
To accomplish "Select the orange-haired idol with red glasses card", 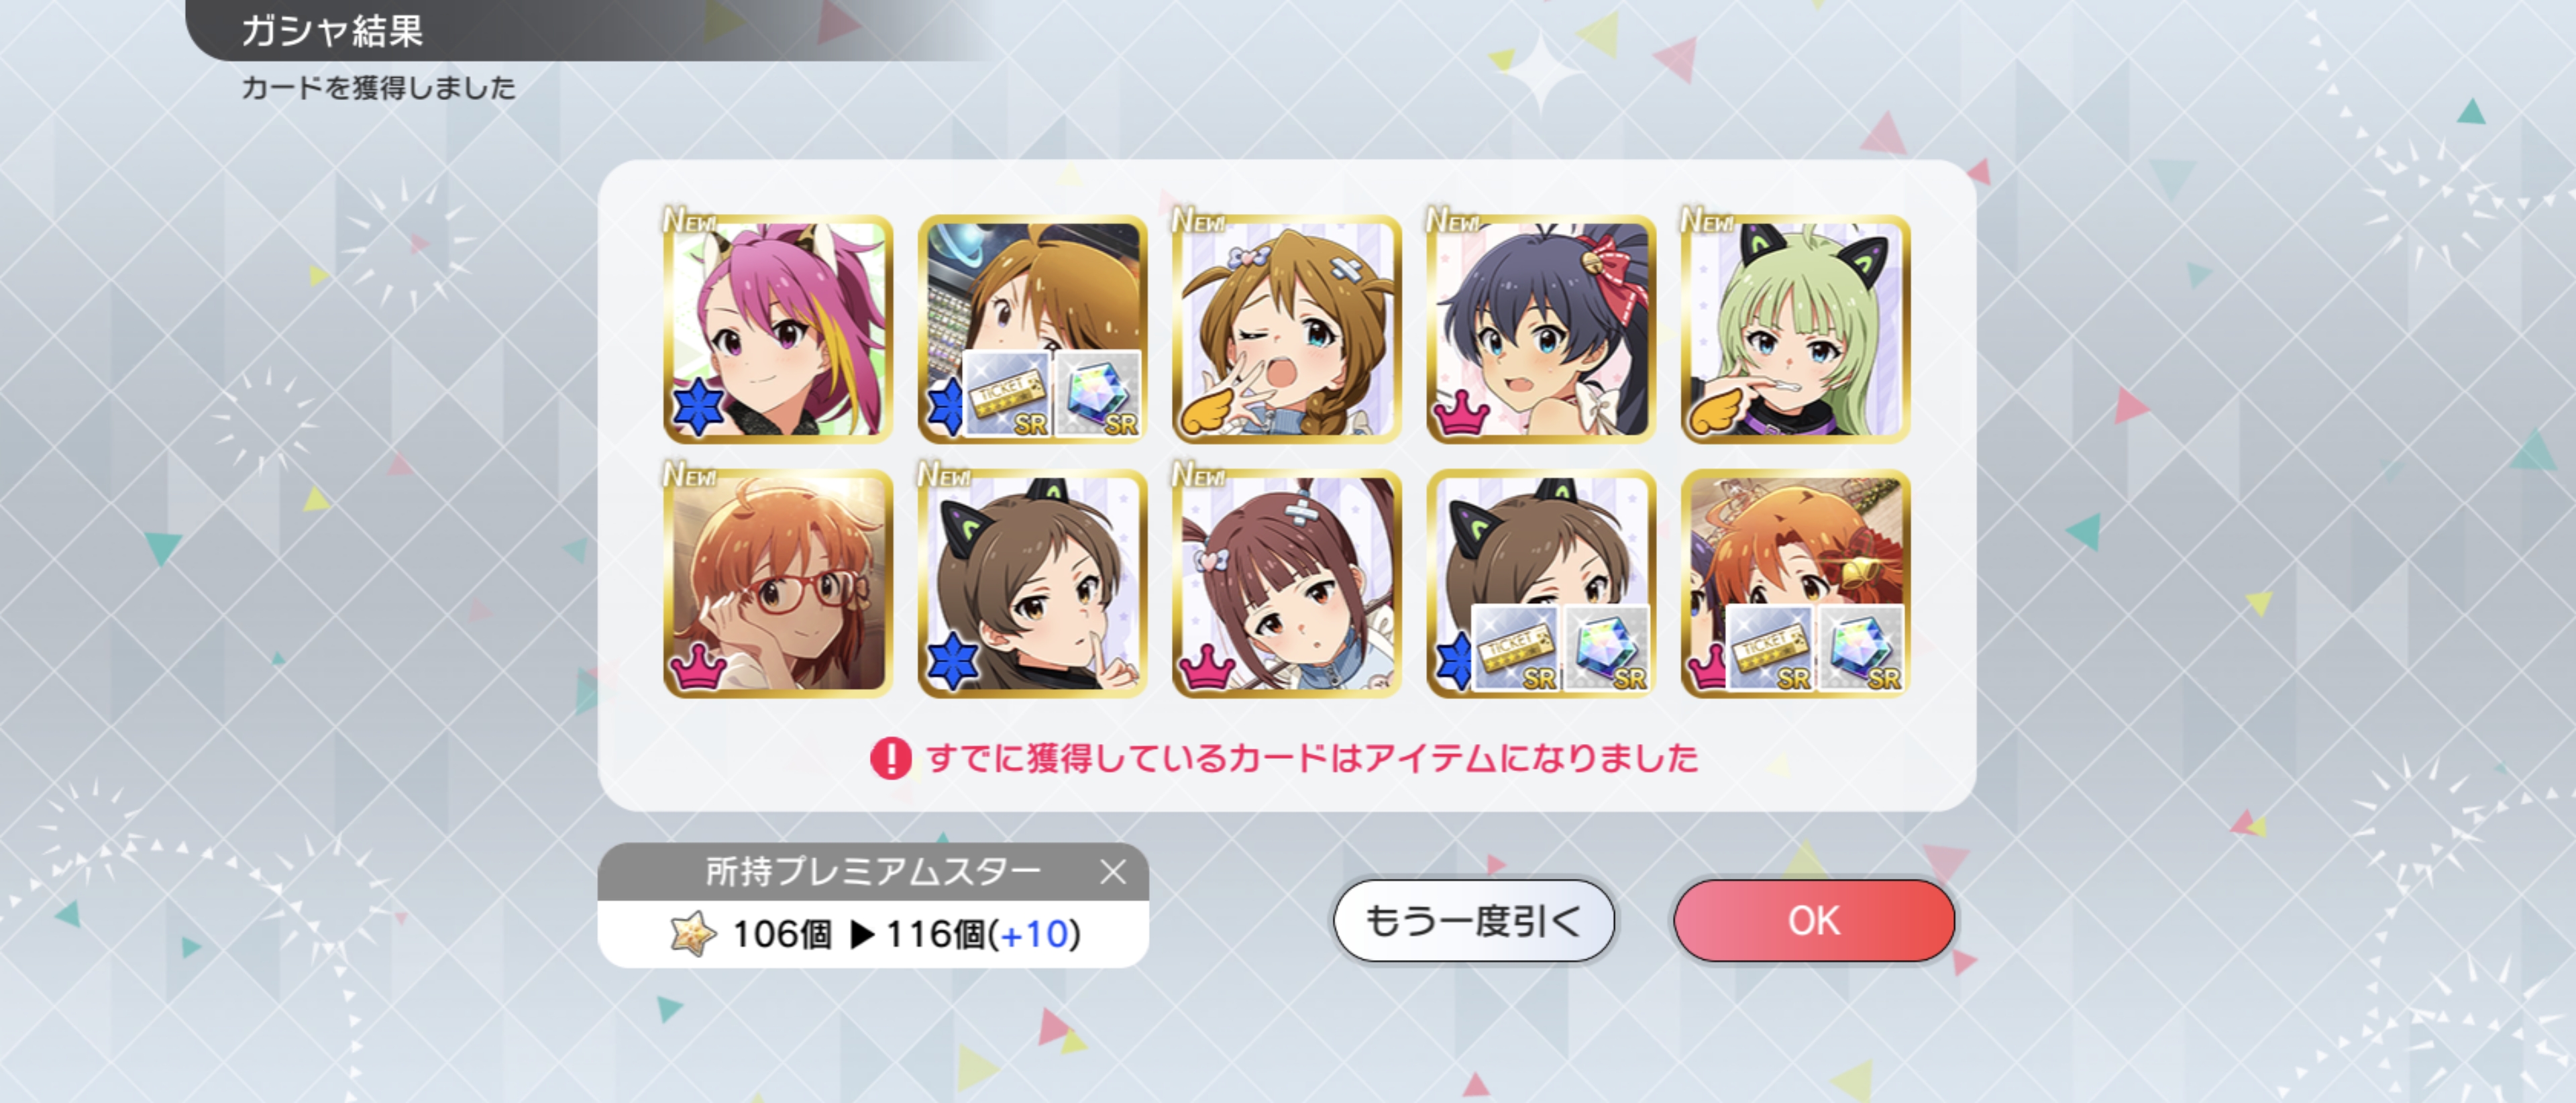I will [777, 583].
